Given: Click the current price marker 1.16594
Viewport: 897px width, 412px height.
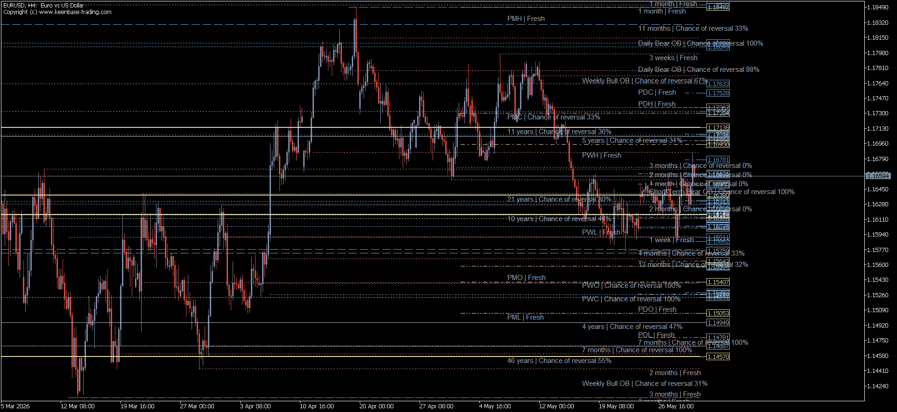Looking at the screenshot, I should coord(878,176).
